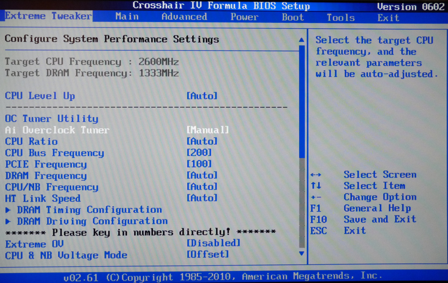
Task: Select the Exit tab
Action: [x=388, y=18]
